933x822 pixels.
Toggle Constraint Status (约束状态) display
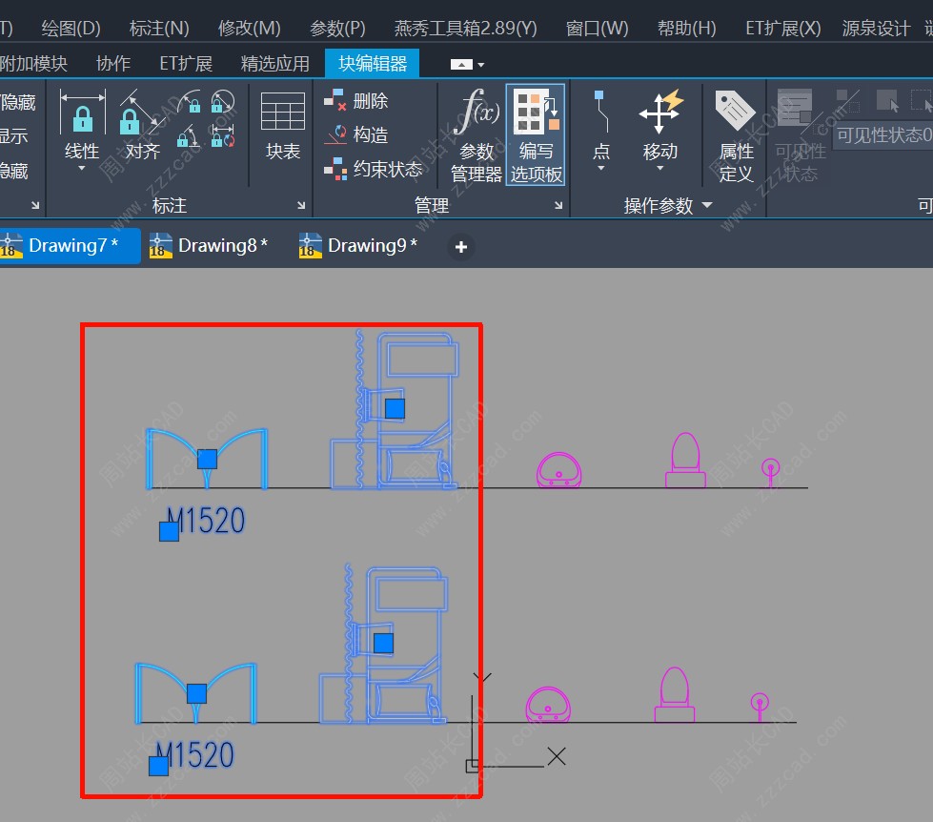pyautogui.click(x=374, y=169)
